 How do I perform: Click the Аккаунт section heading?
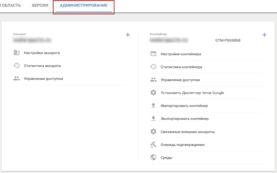click(x=19, y=34)
